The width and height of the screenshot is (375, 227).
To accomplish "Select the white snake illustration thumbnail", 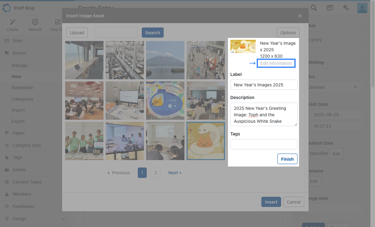I will [206, 141].
